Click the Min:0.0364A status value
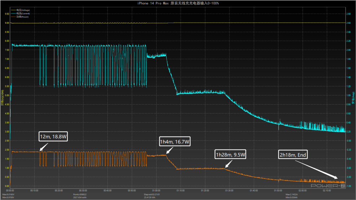This screenshot has width=356, height=200. point(291,197)
